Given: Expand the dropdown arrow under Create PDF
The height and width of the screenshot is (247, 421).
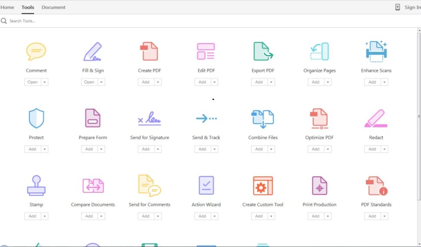Looking at the screenshot, I should (x=158, y=82).
